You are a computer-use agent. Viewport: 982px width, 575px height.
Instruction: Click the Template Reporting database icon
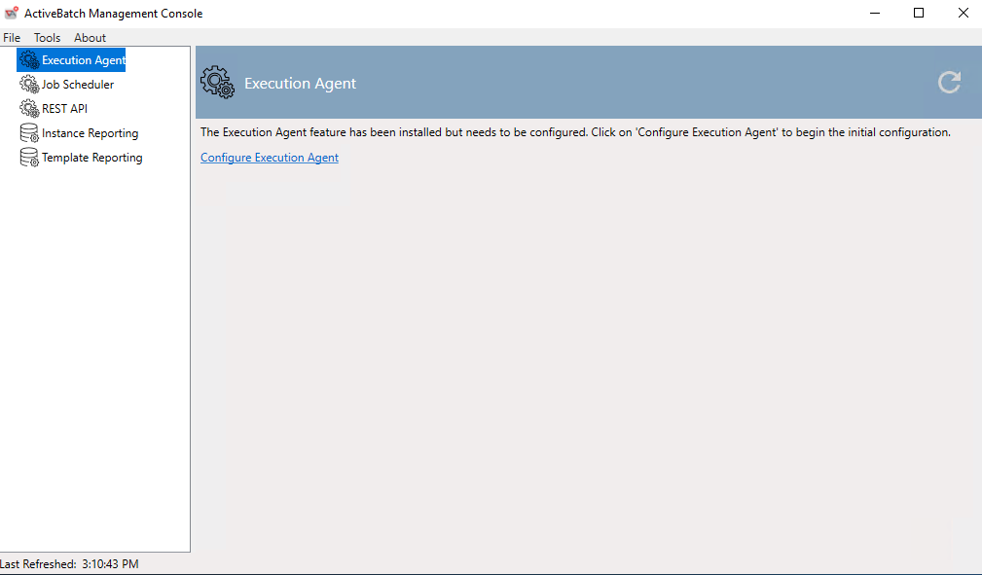point(29,158)
